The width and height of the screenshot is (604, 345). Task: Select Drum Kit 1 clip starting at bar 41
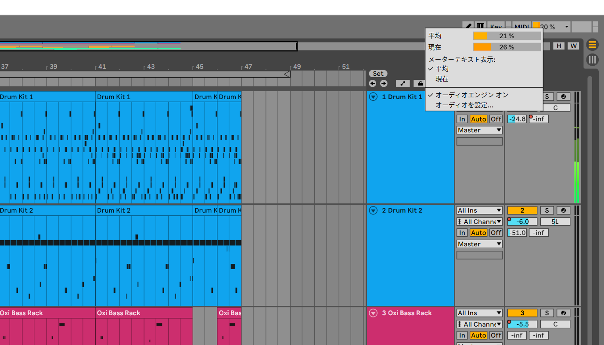tap(144, 97)
